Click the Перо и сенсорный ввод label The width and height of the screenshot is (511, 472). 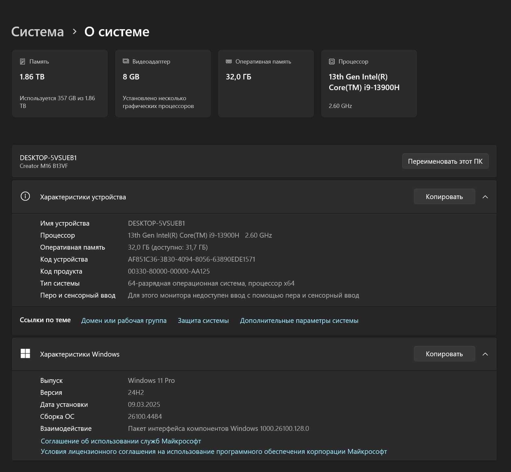click(78, 295)
